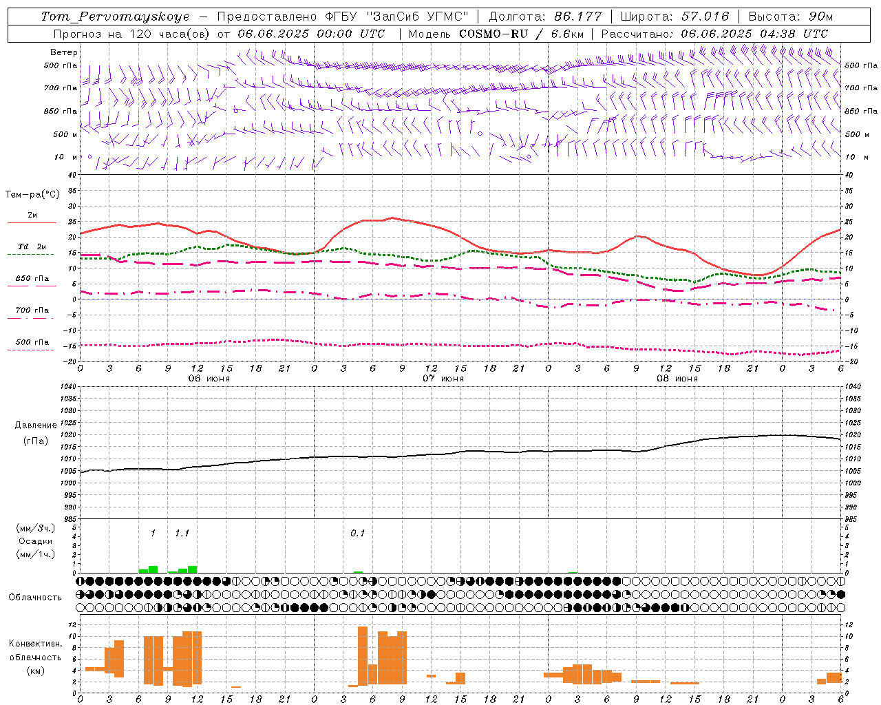Click the model name 'COSMO-RU / 6.6км'
The width and height of the screenshot is (881, 705).
click(x=522, y=33)
